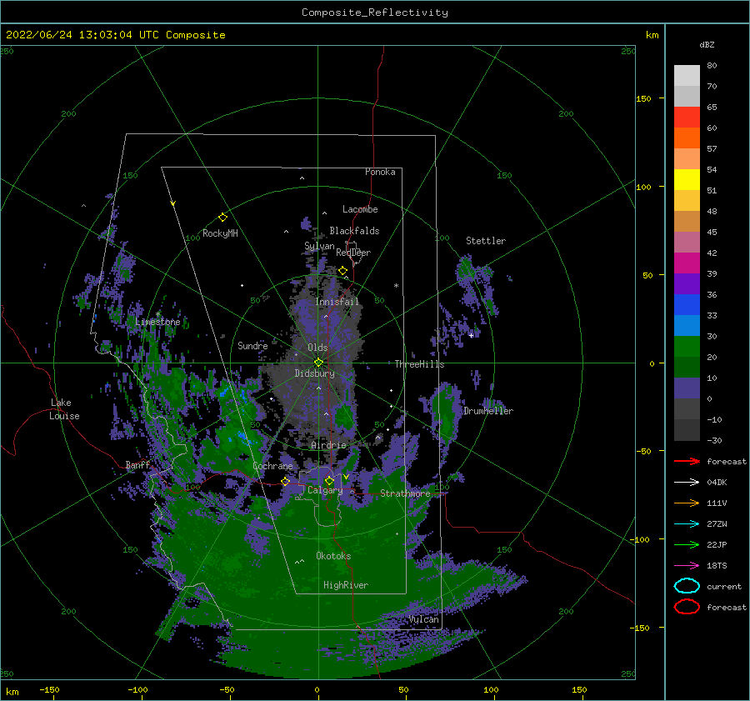Click the Didsbury label
750x701 pixels.
tap(314, 373)
